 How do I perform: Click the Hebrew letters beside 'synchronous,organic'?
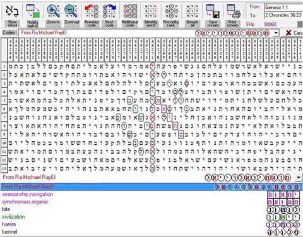(283, 202)
